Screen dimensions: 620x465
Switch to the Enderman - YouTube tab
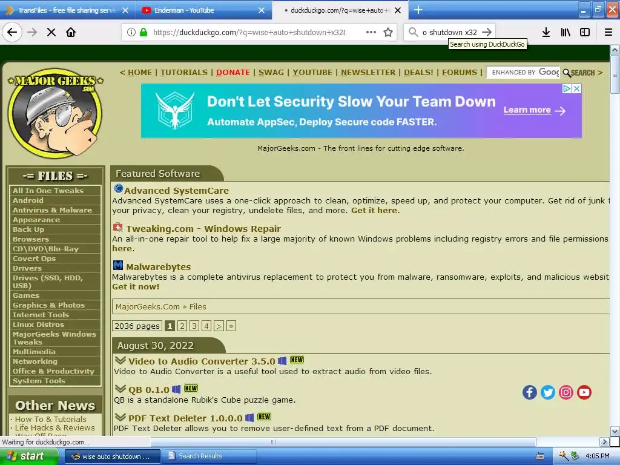click(x=203, y=10)
